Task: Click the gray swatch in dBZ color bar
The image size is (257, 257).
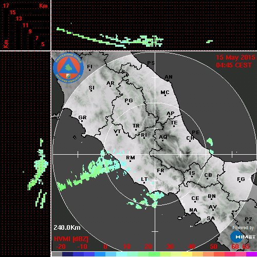Action: coord(57,254)
